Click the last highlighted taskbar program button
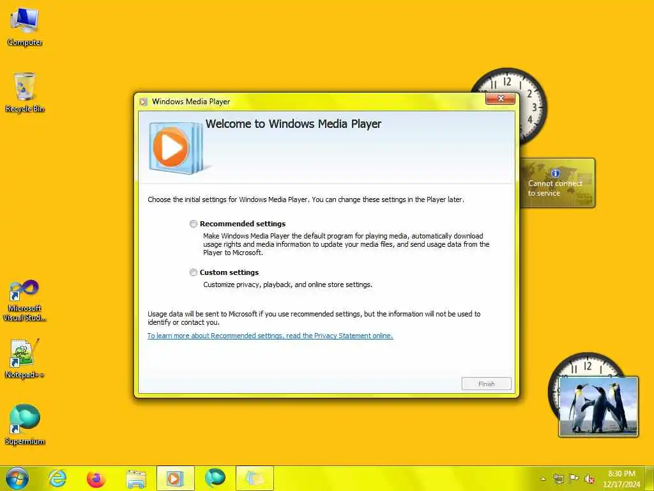Screen dimensions: 654x491 (254, 478)
